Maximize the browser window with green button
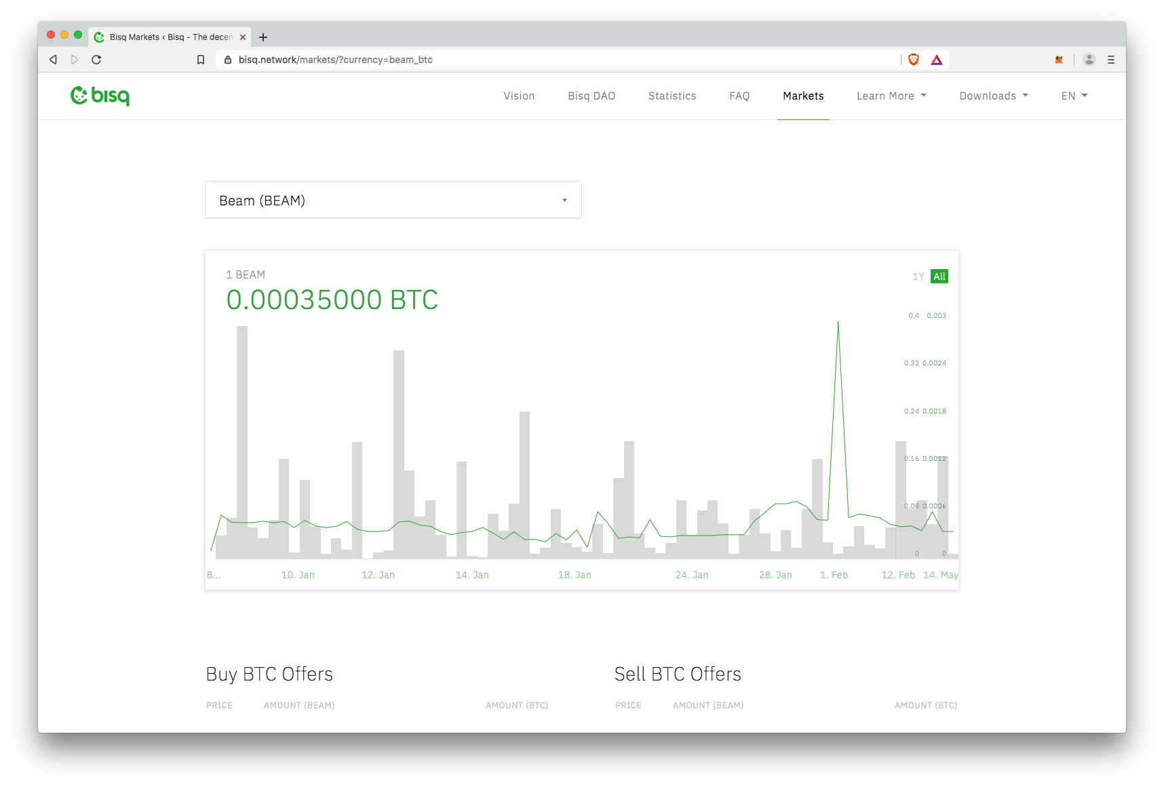1164x787 pixels. [78, 35]
